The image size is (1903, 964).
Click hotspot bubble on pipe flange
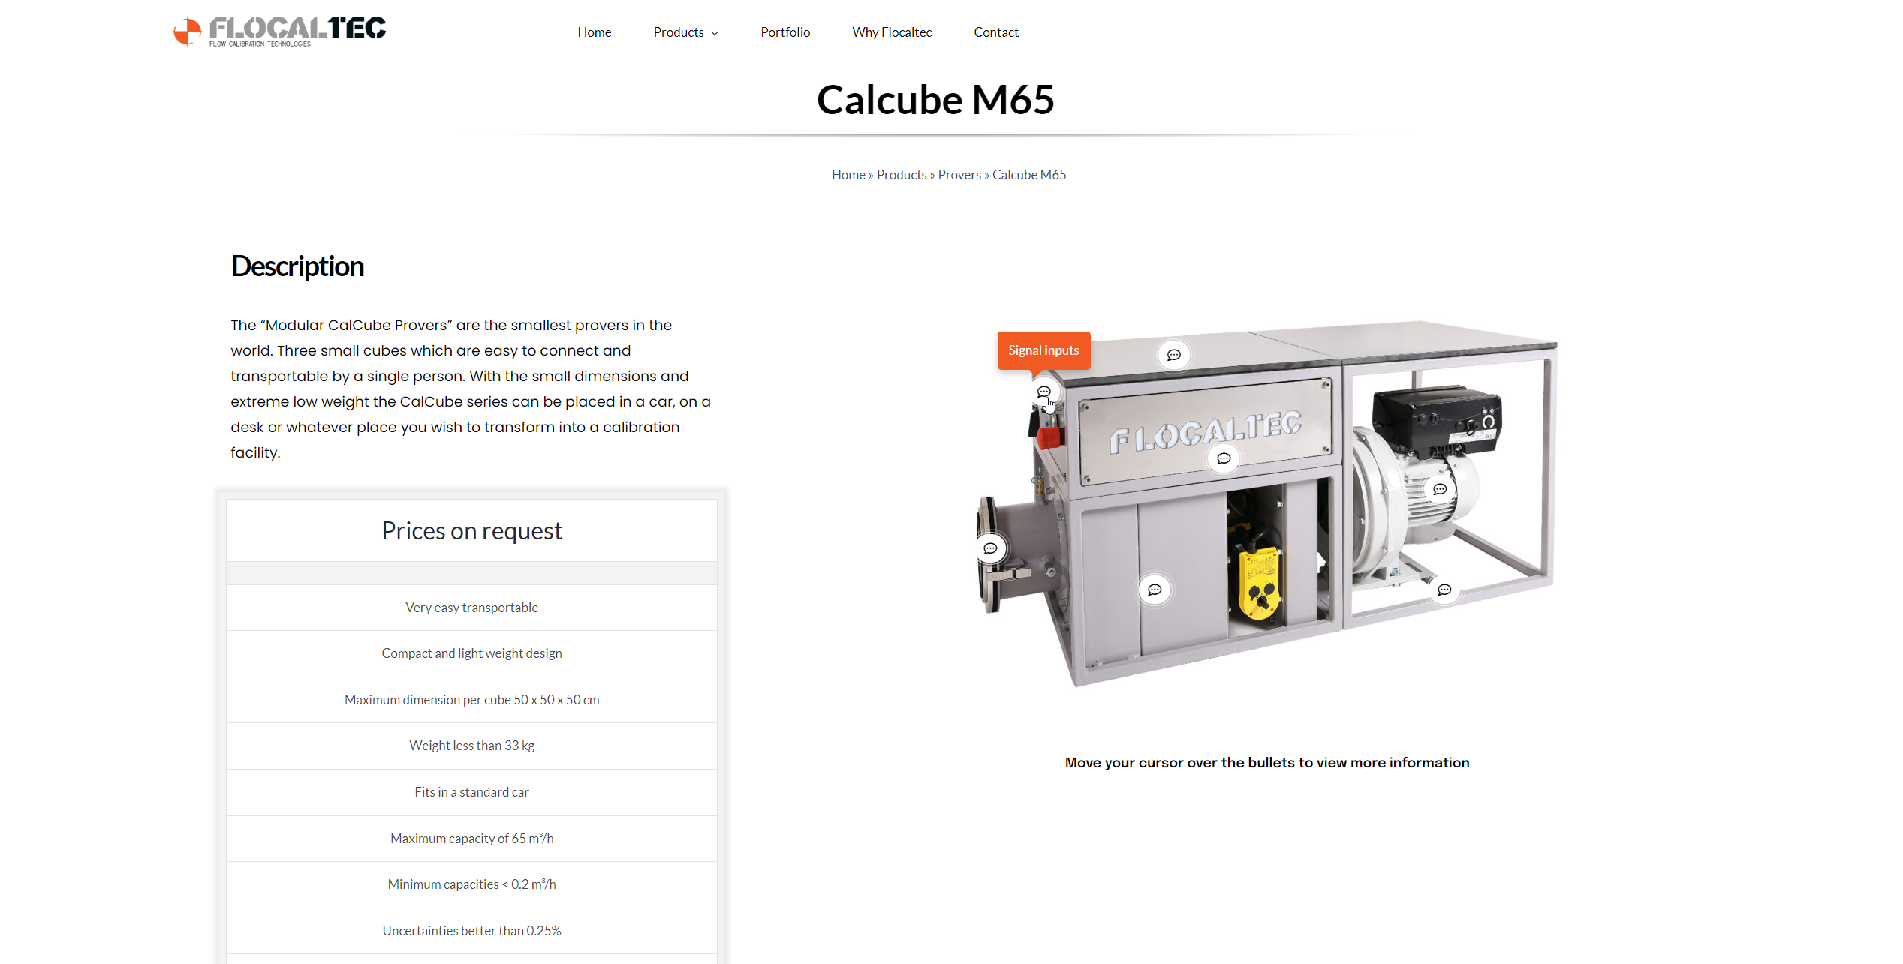[990, 548]
